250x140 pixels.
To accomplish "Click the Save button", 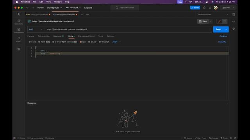I will coord(203,21).
